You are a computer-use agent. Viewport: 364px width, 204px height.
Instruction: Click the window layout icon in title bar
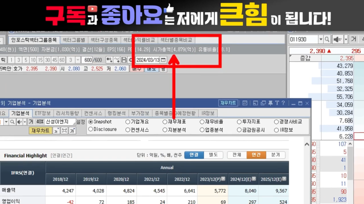pos(255,103)
